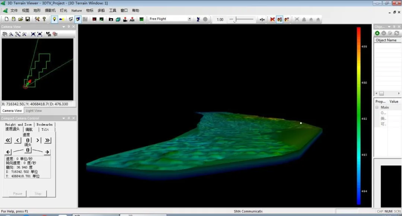The height and width of the screenshot is (216, 402).
Task: Click the house with T label icon
Action: tap(287, 19)
